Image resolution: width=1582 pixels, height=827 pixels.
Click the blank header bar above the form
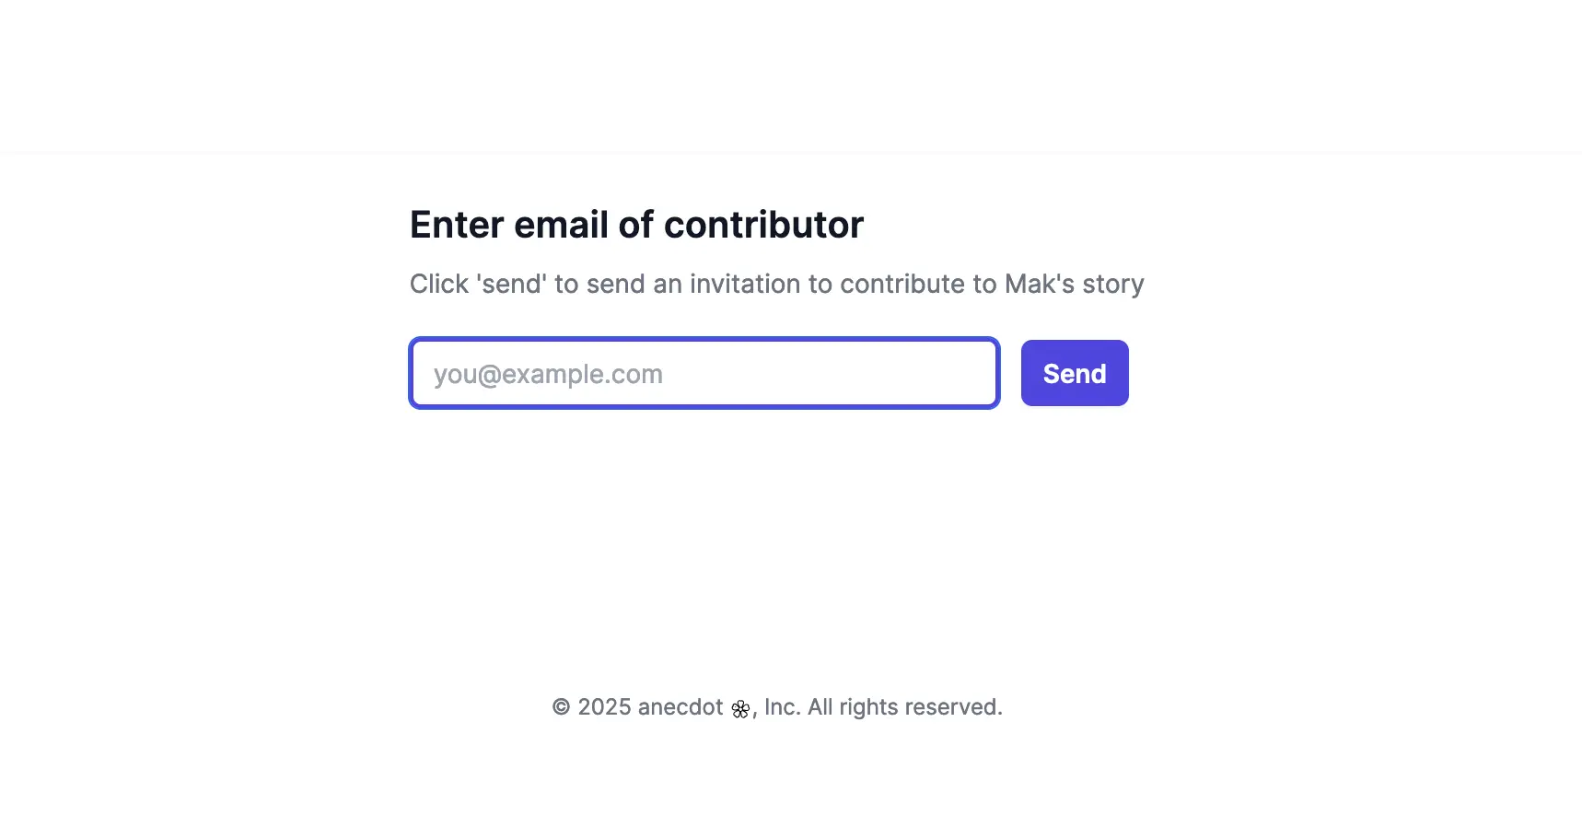click(791, 76)
